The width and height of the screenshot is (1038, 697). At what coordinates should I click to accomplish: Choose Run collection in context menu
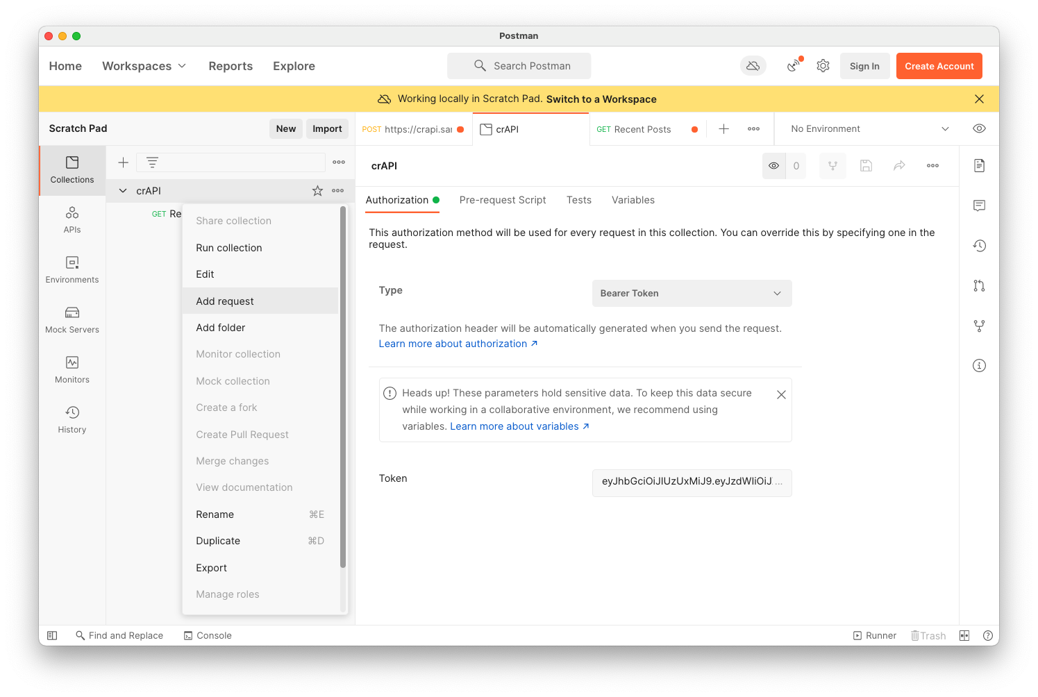[260, 248]
